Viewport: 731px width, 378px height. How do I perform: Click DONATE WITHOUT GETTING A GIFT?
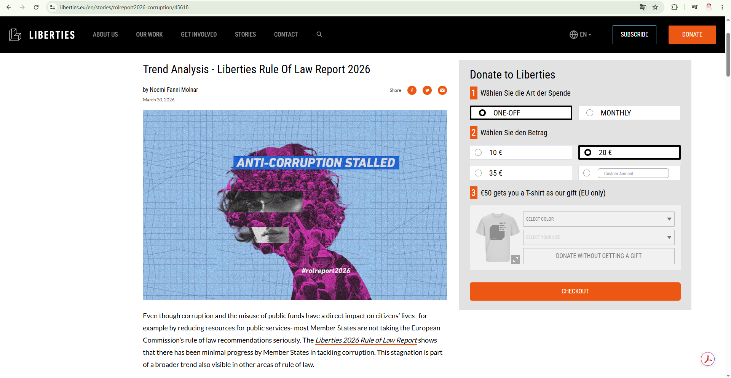(x=599, y=256)
